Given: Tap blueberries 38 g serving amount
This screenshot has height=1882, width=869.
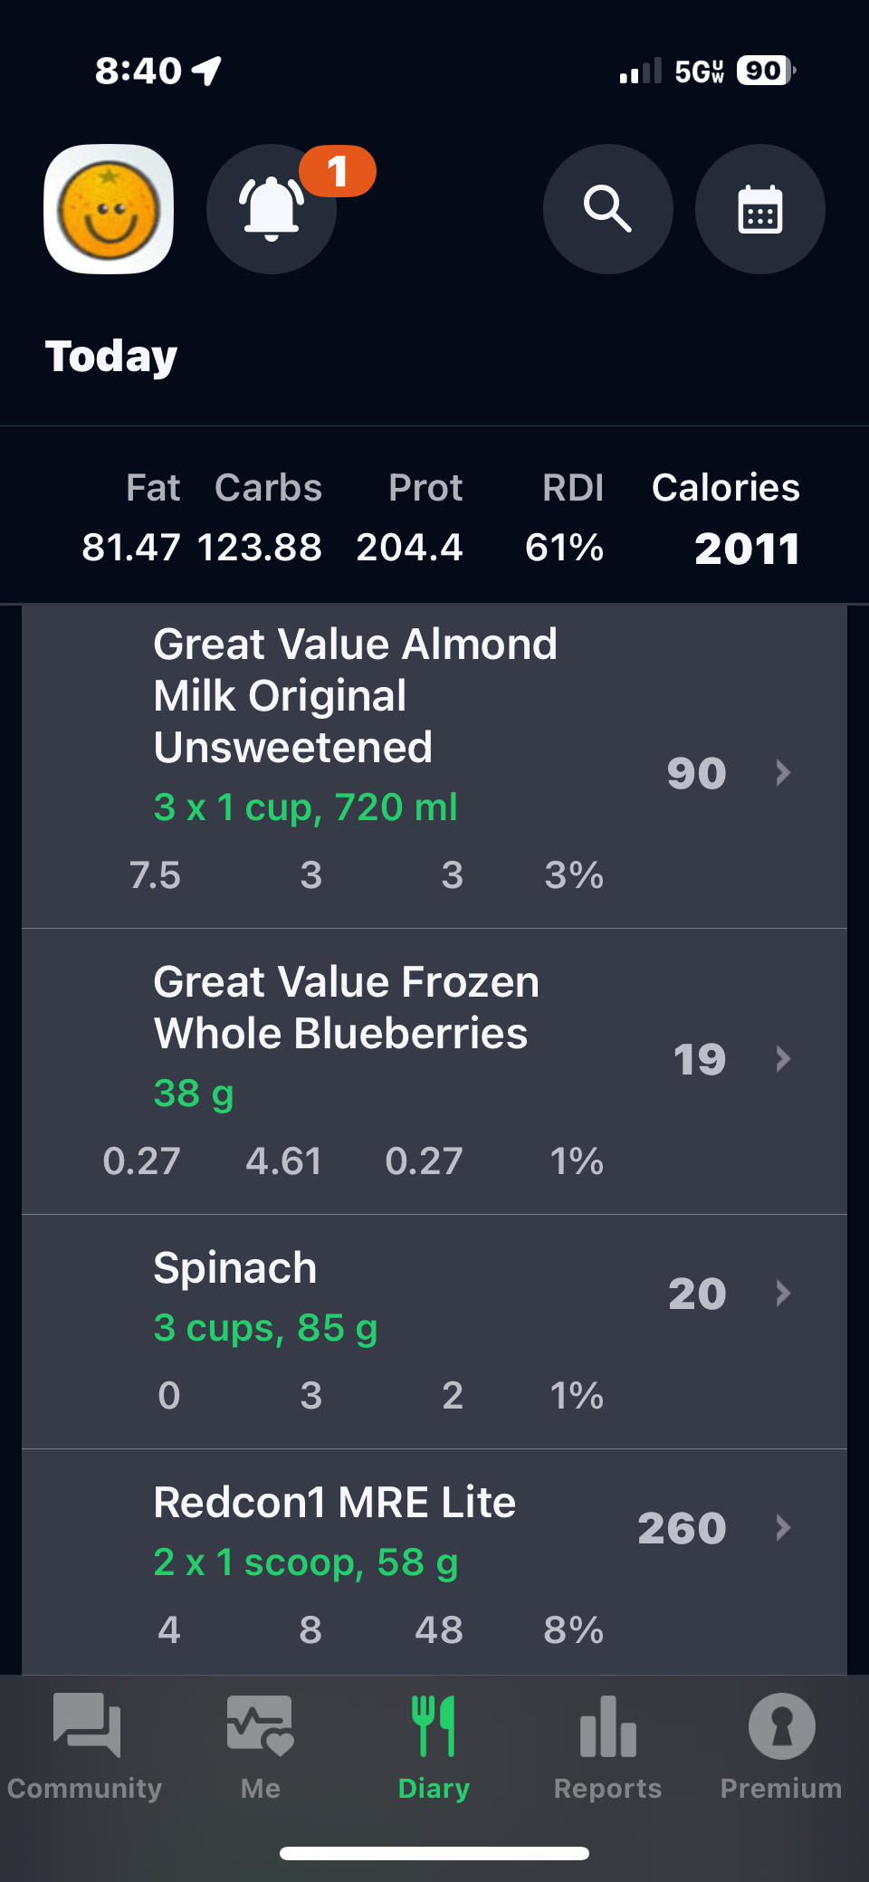Looking at the screenshot, I should pyautogui.click(x=194, y=1094).
